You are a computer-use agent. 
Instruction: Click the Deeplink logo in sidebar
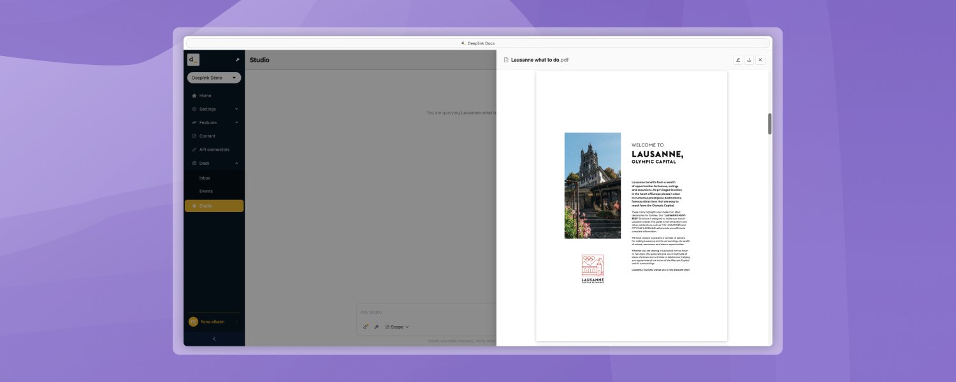pos(193,60)
